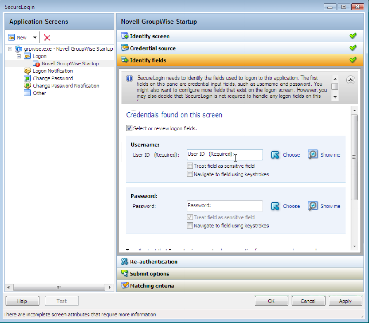Click the Identify screen section icon
Screen dimensions: 369x323
click(124, 36)
